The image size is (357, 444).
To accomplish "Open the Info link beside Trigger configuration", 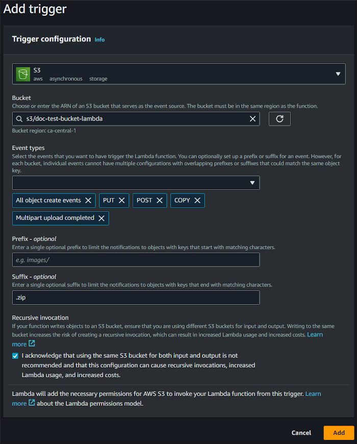I will coord(99,40).
